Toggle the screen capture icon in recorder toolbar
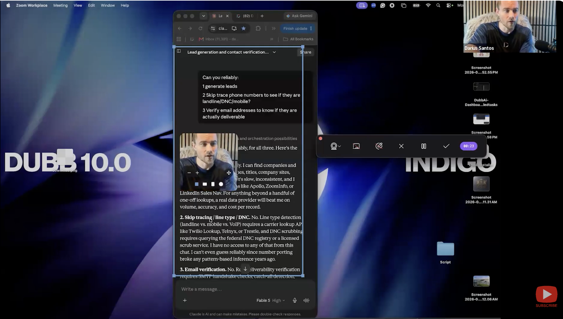 tap(356, 146)
